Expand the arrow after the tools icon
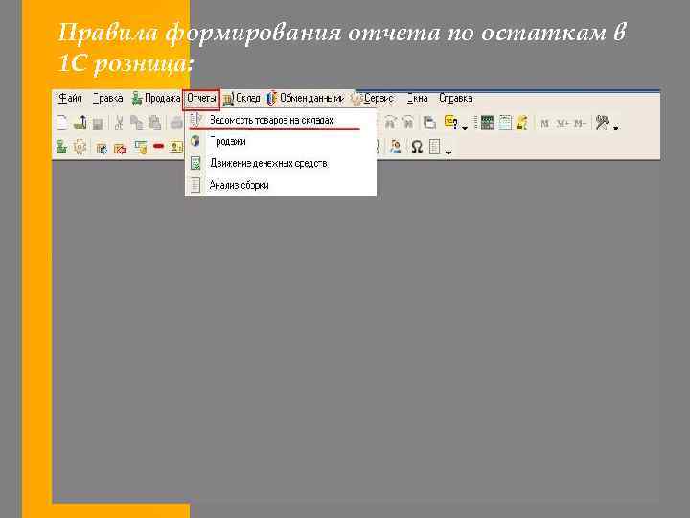Screen dimensions: 690x518 [616, 128]
